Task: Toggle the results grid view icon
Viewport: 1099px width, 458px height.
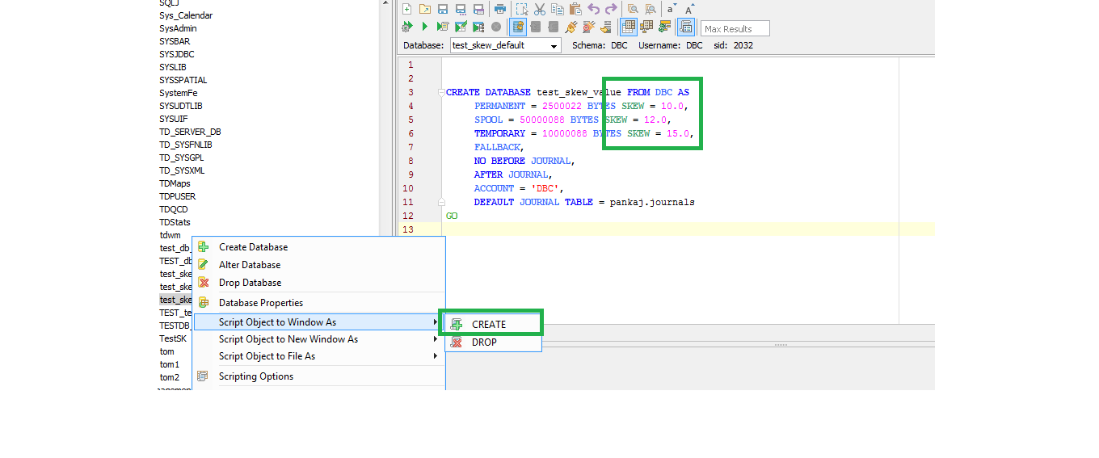Action: point(629,27)
